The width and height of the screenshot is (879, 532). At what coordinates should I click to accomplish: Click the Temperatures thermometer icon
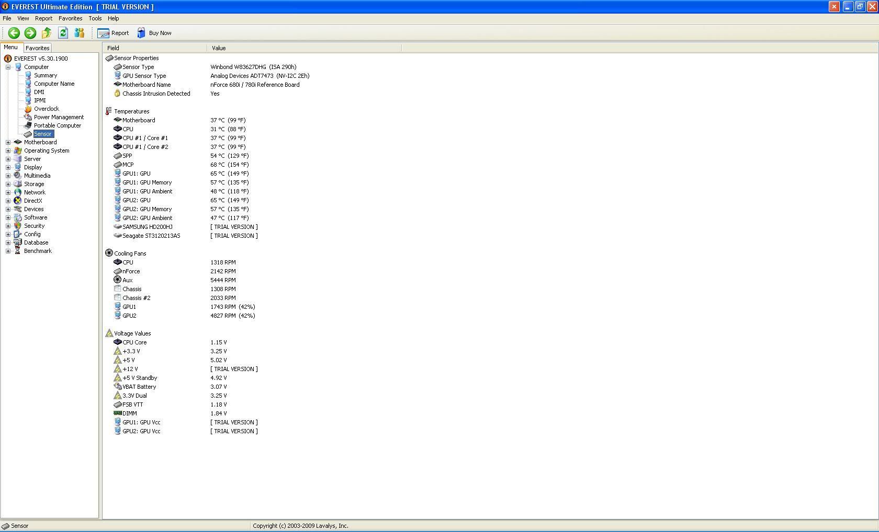109,111
